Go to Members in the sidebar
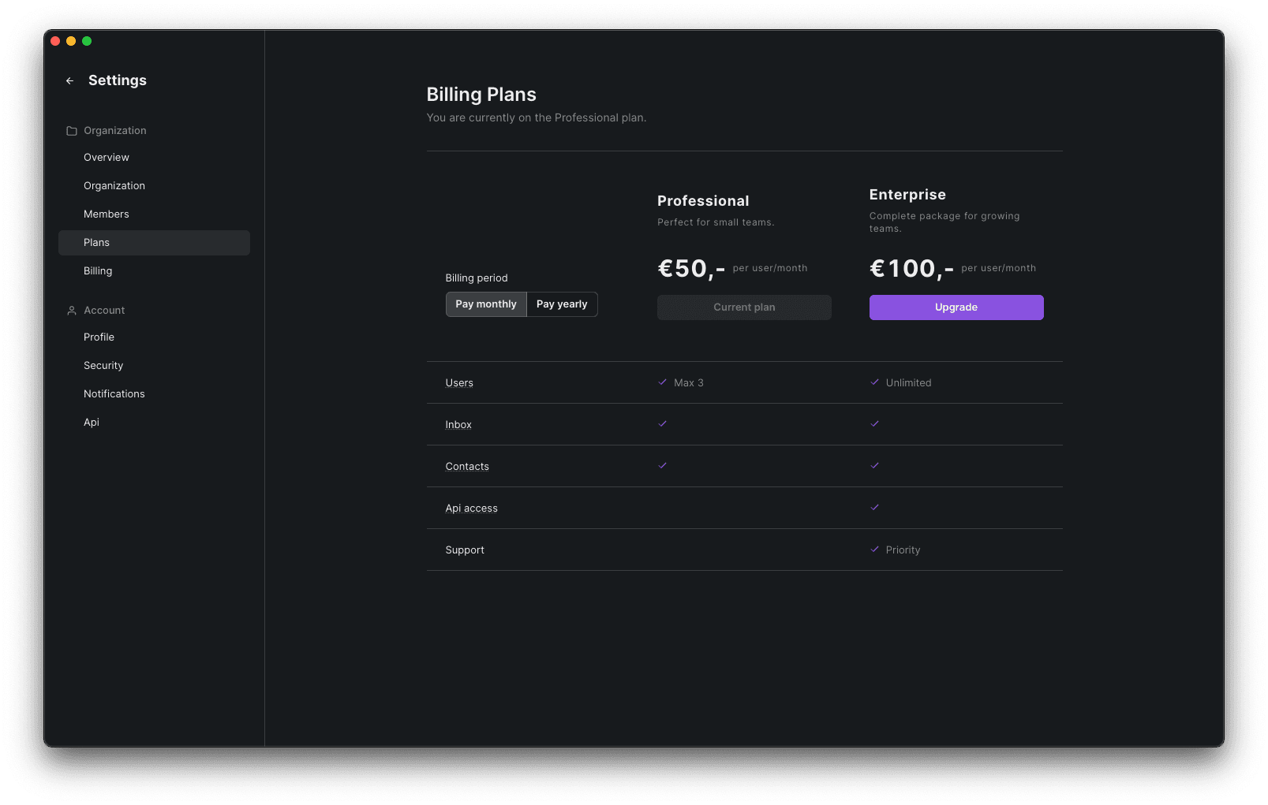Image resolution: width=1268 pixels, height=805 pixels. point(107,214)
